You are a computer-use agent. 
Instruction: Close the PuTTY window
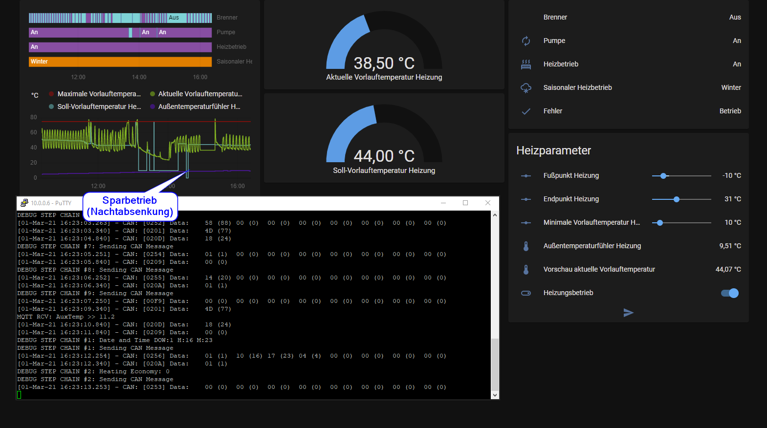488,203
